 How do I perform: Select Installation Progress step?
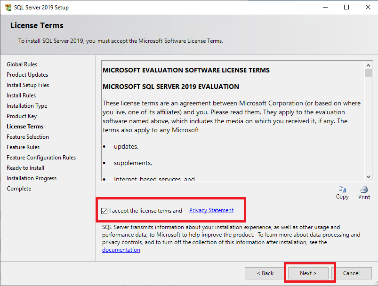pyautogui.click(x=32, y=178)
